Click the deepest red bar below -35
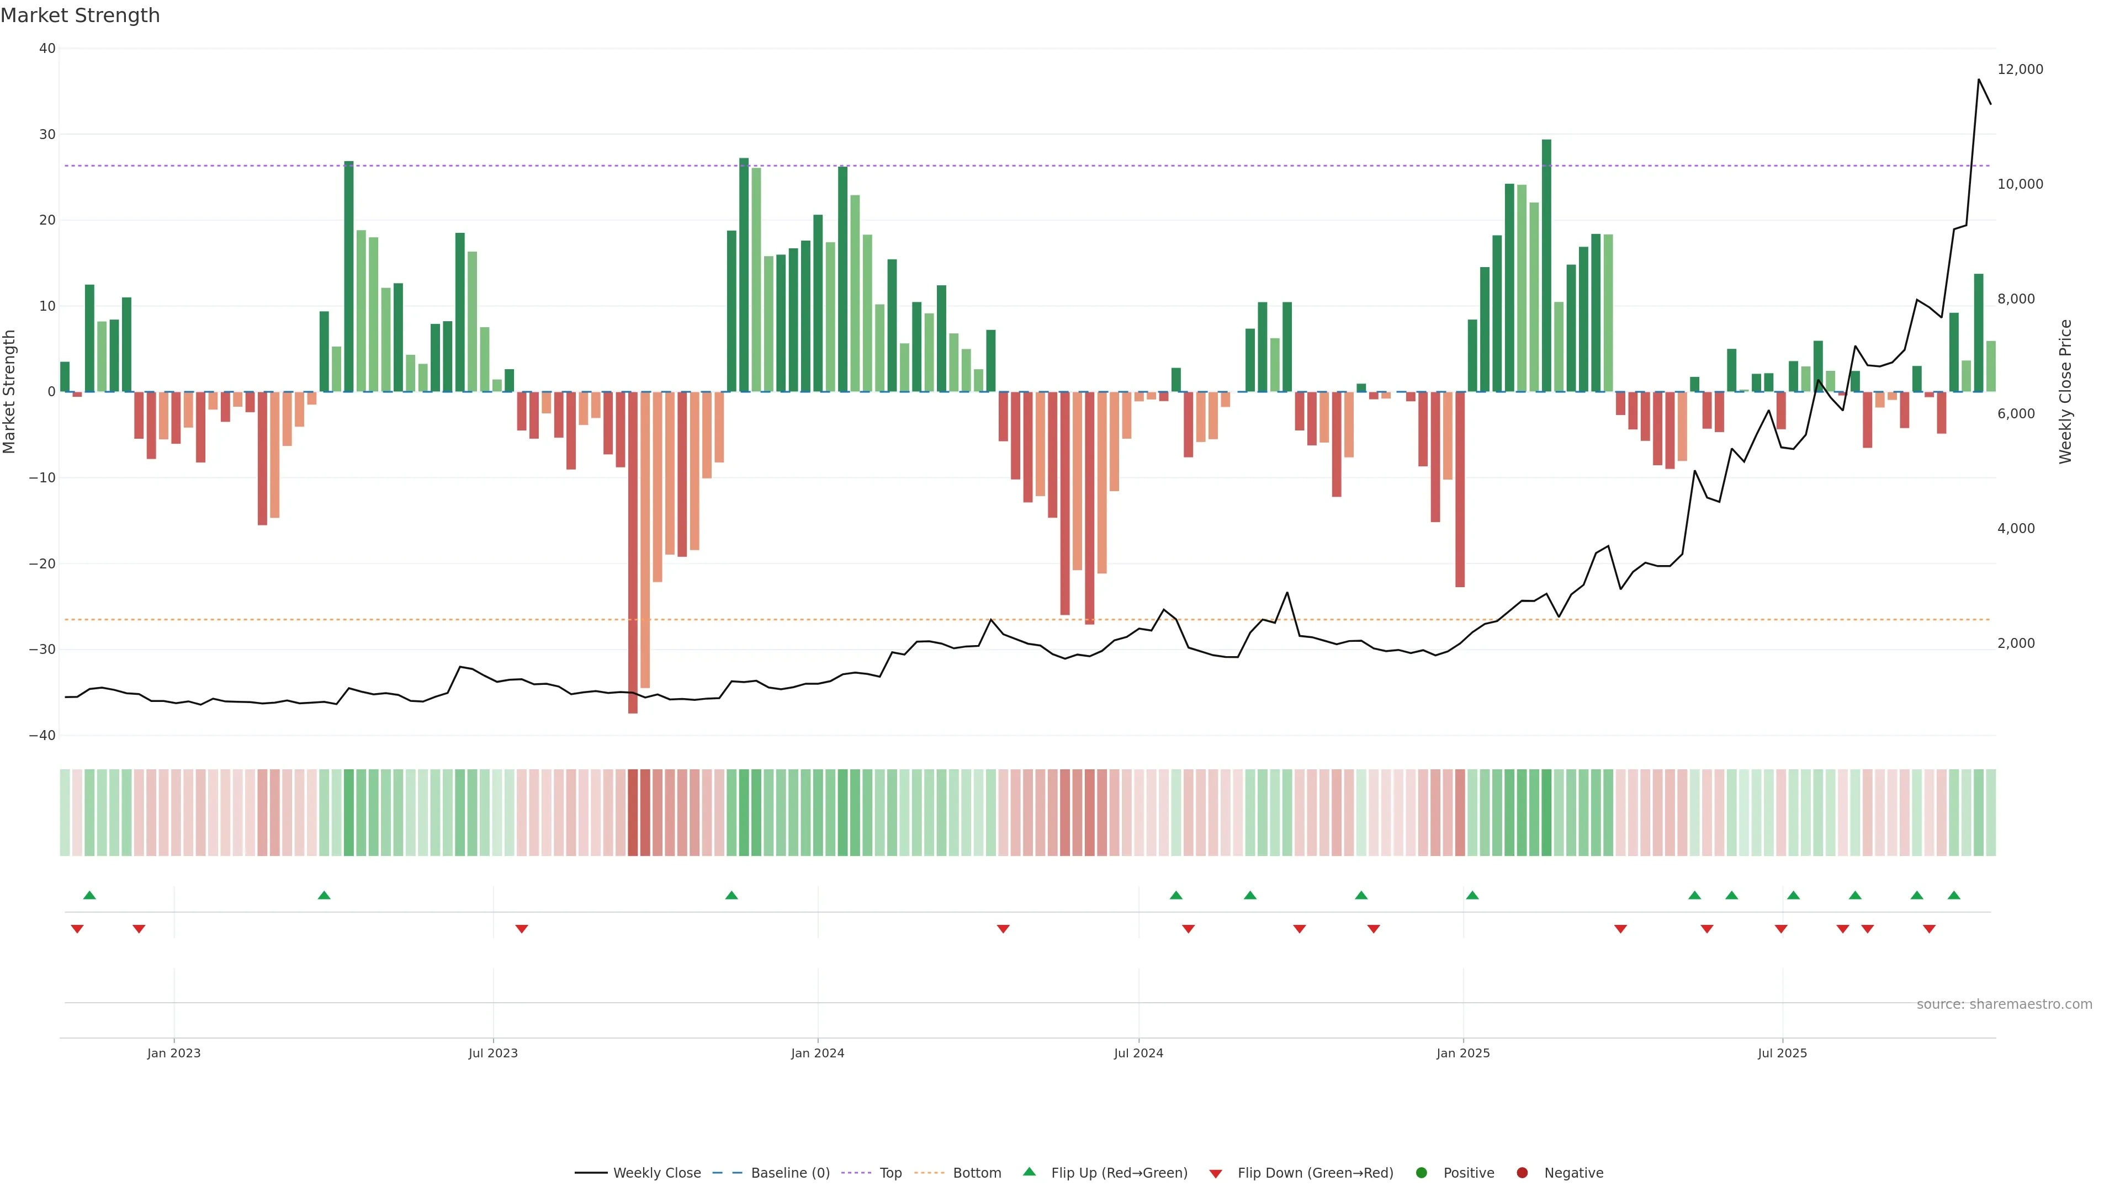2120x1192 pixels. click(633, 551)
